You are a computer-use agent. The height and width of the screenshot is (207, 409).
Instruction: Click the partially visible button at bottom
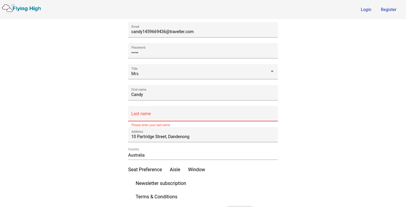(240, 206)
